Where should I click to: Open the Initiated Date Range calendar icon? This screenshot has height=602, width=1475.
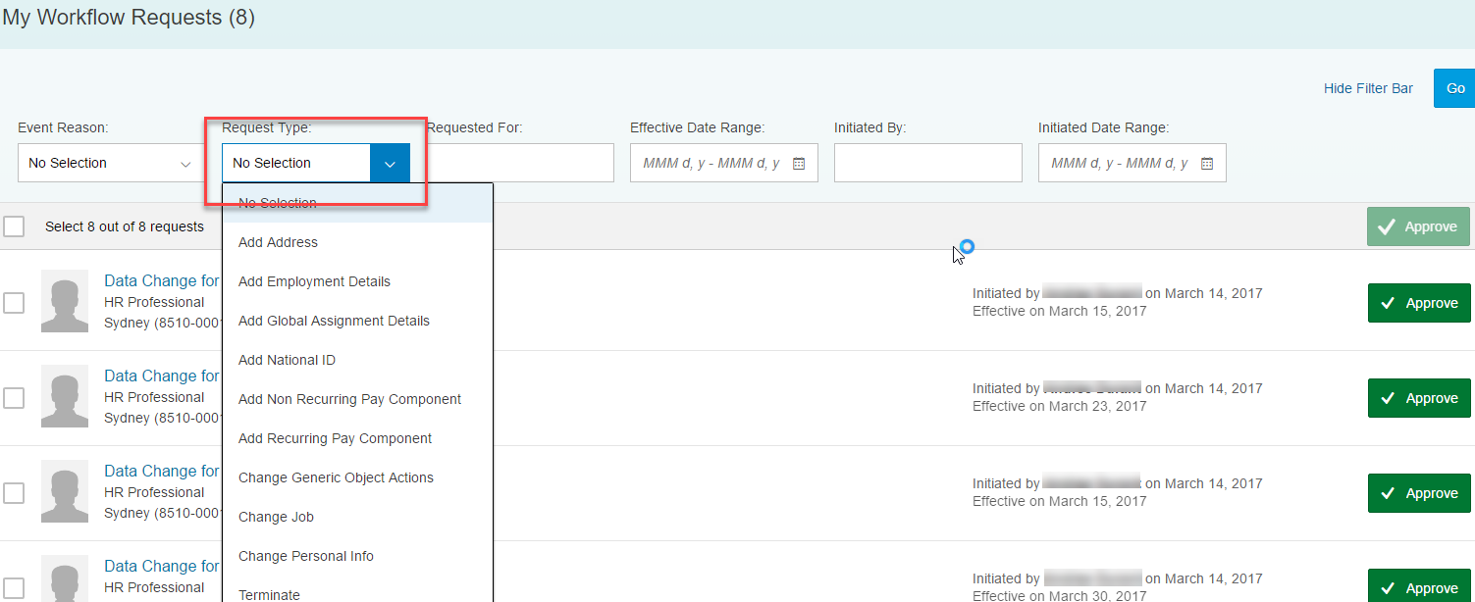1207,164
